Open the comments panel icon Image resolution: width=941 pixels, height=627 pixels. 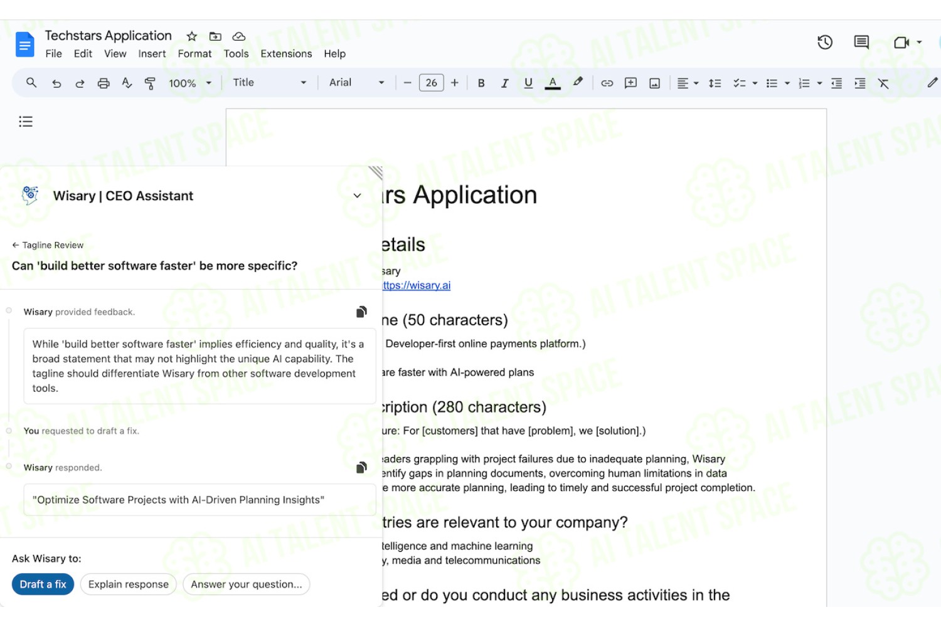coord(861,42)
